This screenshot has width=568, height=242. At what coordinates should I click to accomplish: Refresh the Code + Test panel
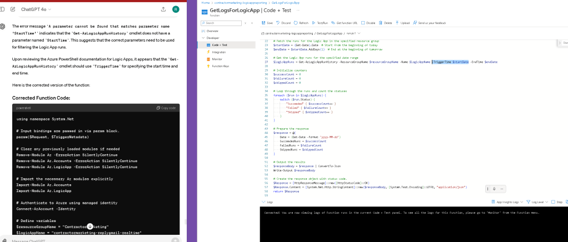pos(301,23)
